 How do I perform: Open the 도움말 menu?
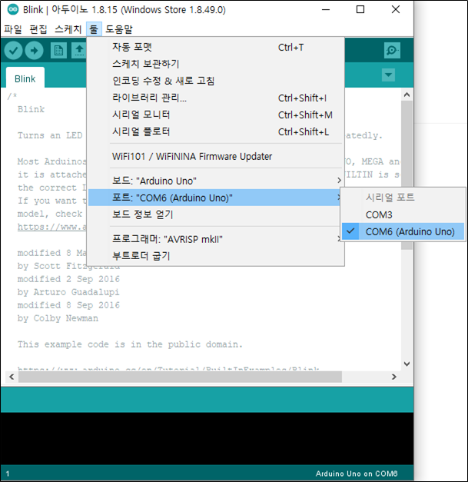coord(119,29)
